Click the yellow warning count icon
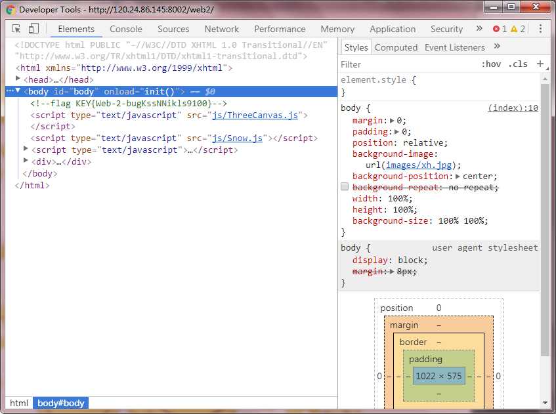556x414 pixels. pos(513,29)
